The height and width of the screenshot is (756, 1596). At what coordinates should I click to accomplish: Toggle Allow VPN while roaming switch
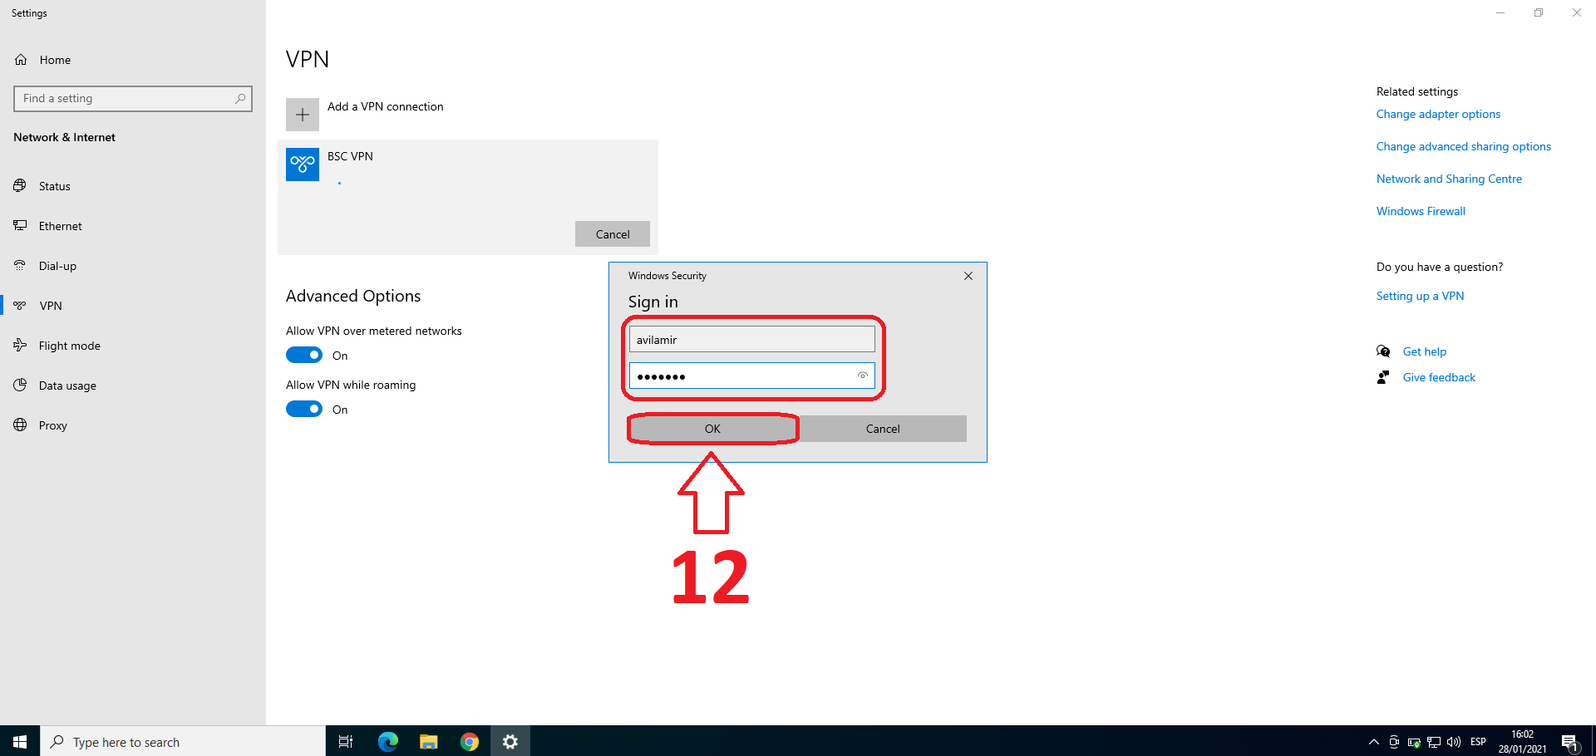click(304, 410)
